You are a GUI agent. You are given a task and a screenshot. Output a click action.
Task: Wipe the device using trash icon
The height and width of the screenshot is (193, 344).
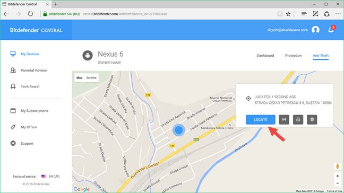(x=312, y=120)
